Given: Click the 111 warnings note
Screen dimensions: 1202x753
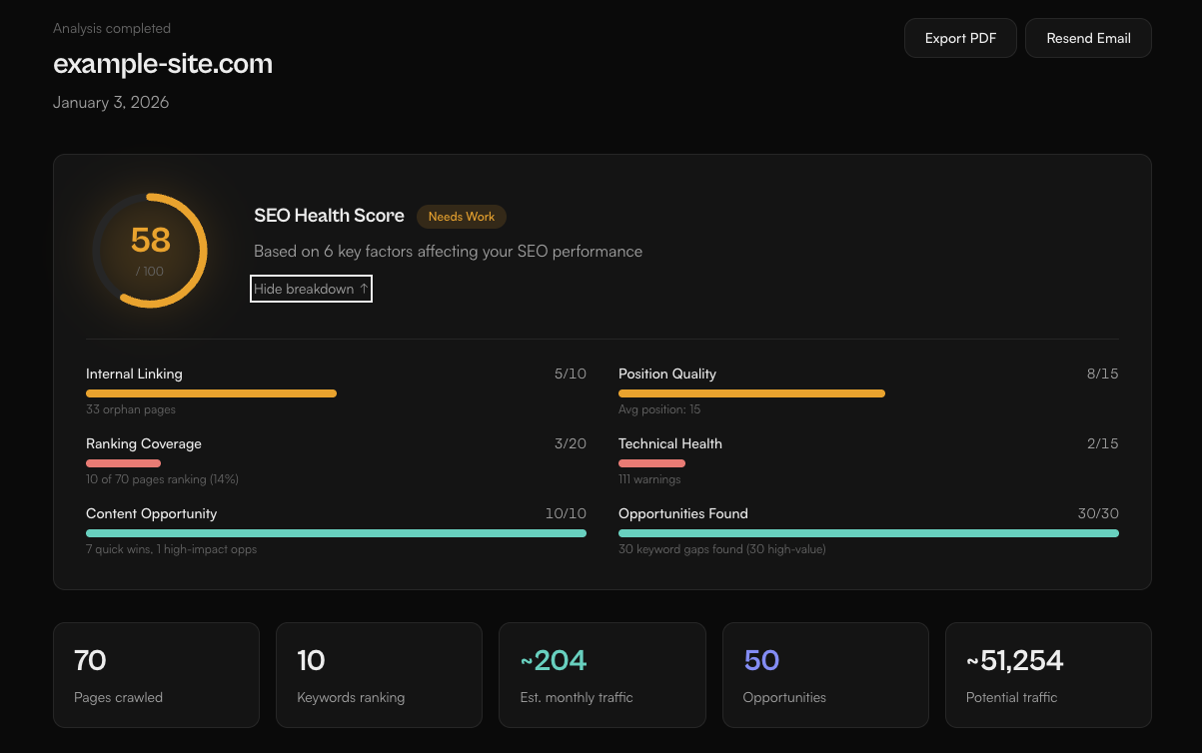Looking at the screenshot, I should [x=649, y=479].
